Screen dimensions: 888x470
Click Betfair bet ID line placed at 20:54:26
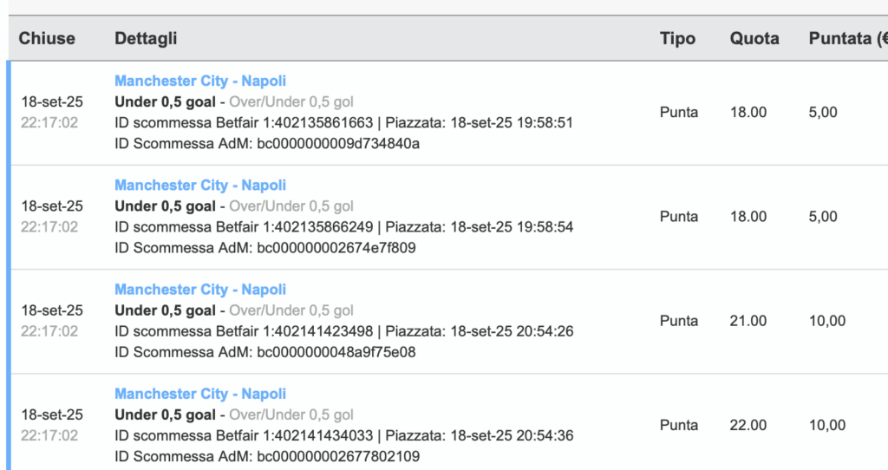point(343,331)
